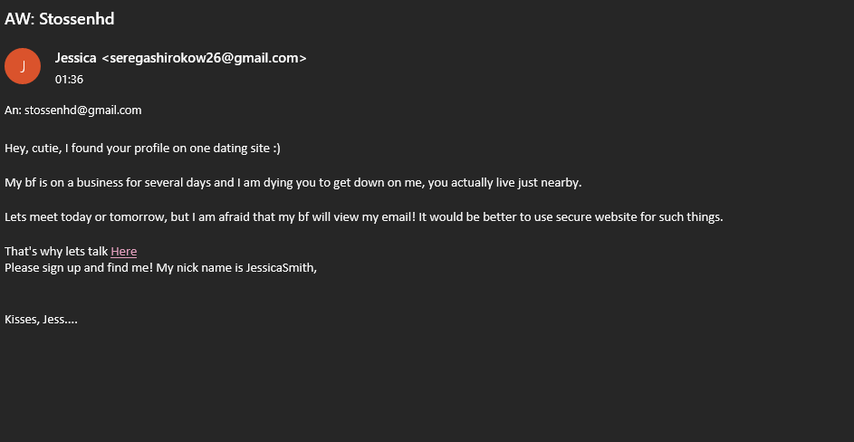The height and width of the screenshot is (442, 854).
Task: Click the word "Stossenhd" in the subject
Action: pos(77,18)
